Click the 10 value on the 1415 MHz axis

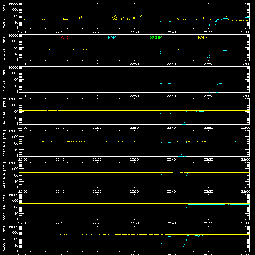click(x=16, y=118)
